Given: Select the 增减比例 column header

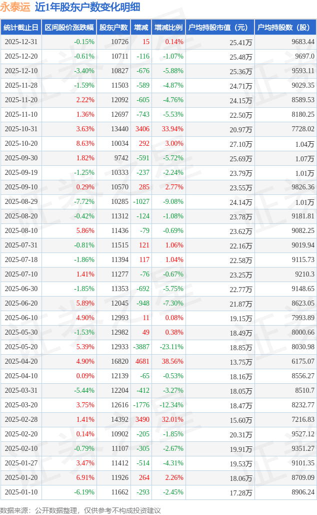Looking at the screenshot, I should click(x=168, y=28).
